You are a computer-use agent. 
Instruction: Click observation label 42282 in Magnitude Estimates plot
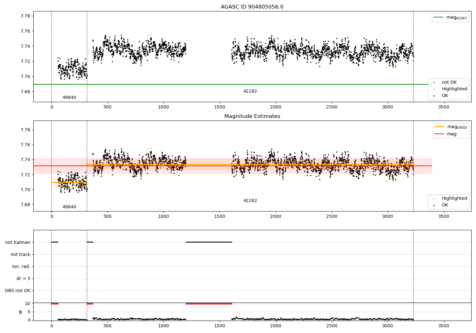pyautogui.click(x=250, y=201)
